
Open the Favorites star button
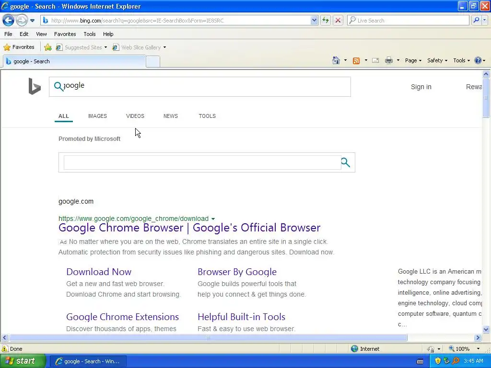19,47
